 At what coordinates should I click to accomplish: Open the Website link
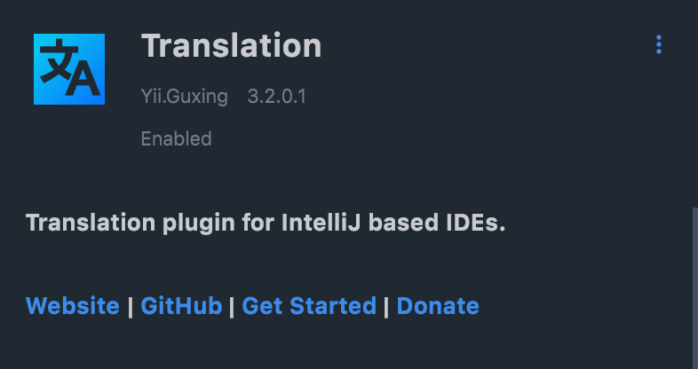click(x=73, y=306)
